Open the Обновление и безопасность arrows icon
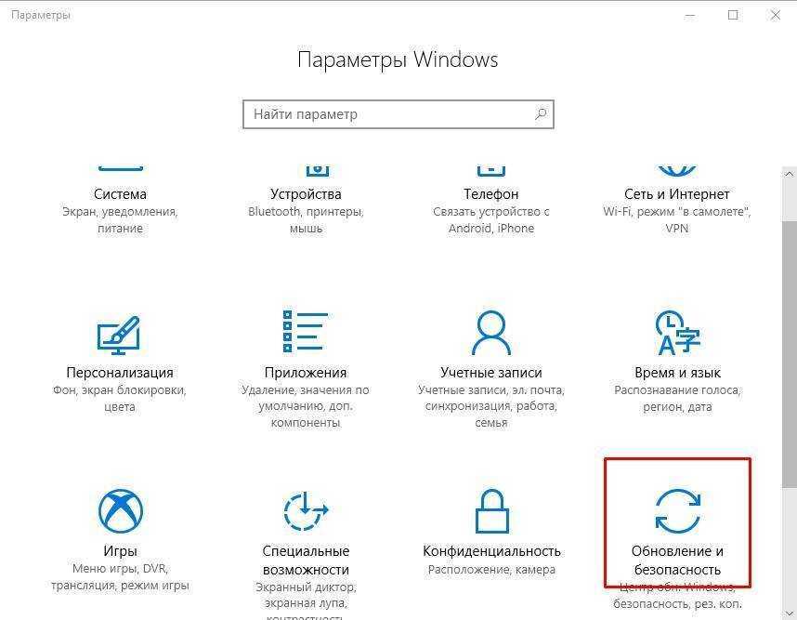797x620 pixels. [x=677, y=510]
